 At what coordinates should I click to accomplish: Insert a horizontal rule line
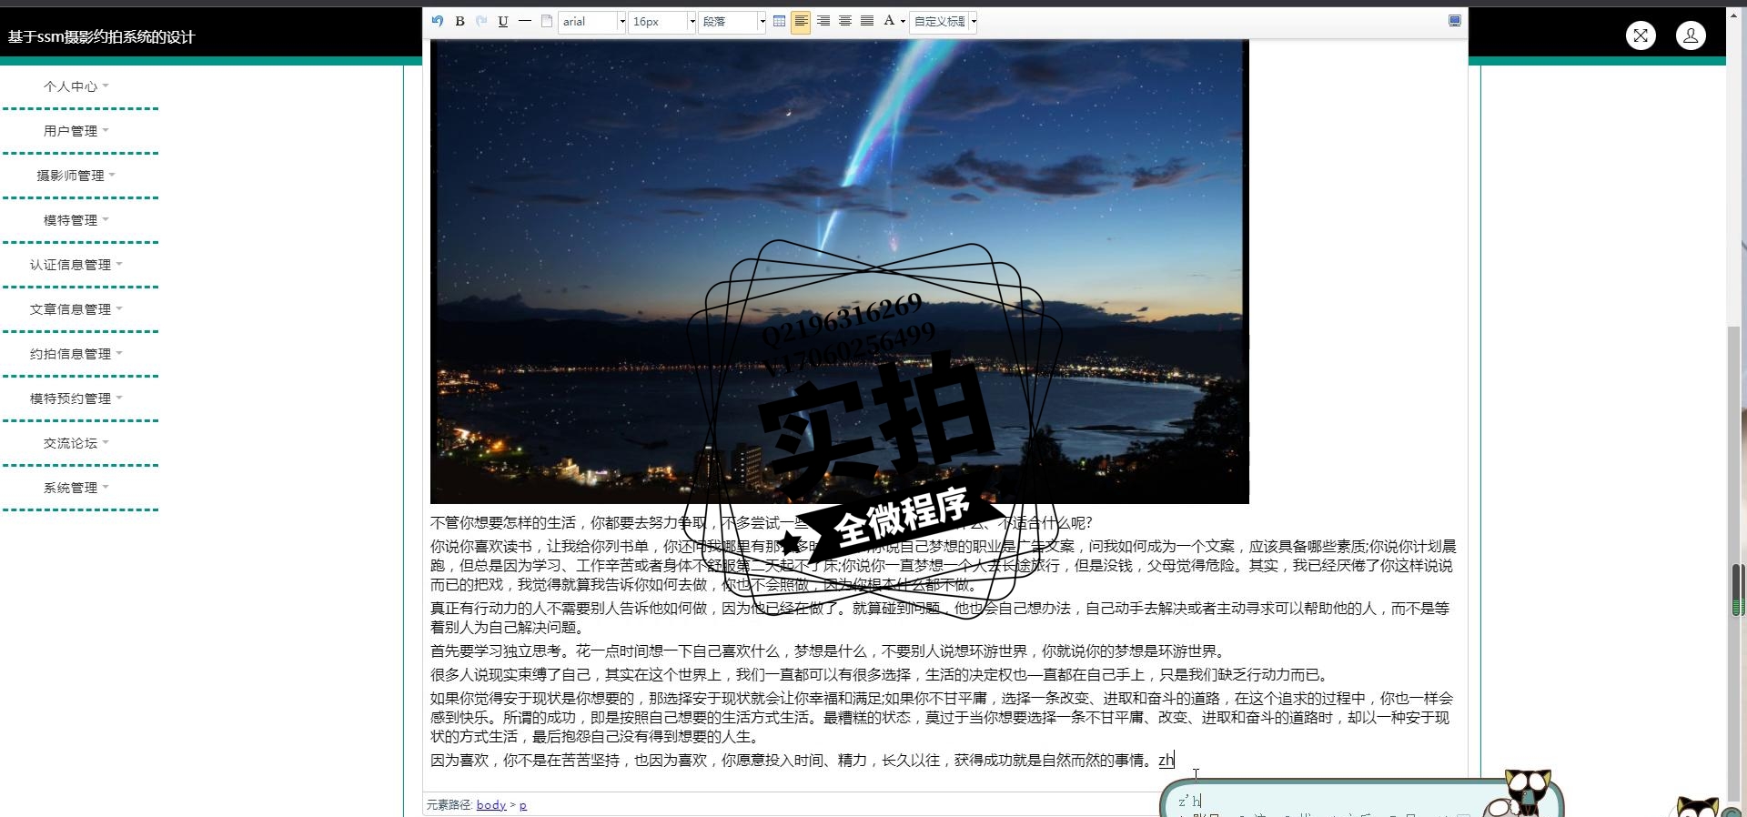[525, 21]
